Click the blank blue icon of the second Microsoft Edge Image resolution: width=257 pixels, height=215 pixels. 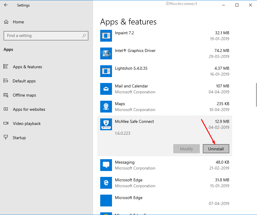tap(106, 201)
